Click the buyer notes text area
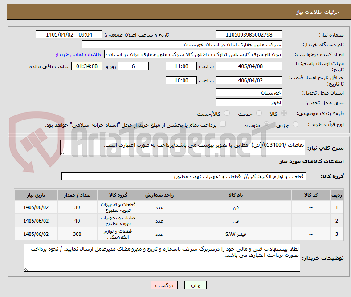This screenshot has height=297, width=351. (x=162, y=258)
